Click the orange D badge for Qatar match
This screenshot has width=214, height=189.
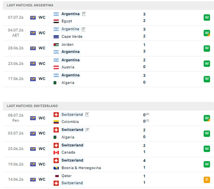[207, 180]
